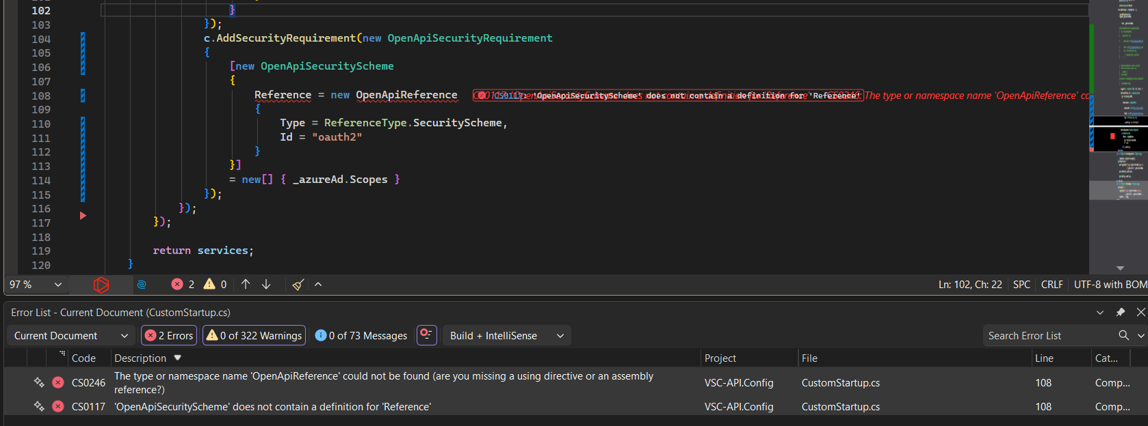Click the AddSecurityRequirement call on line 104

click(x=286, y=38)
